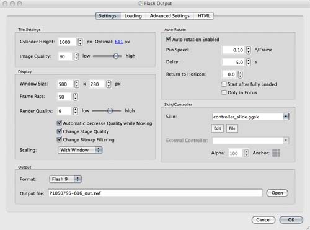Click the Output file text field

(155, 193)
